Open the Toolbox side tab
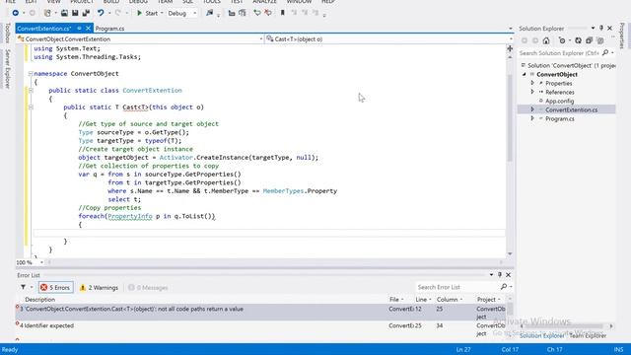 coord(7,34)
